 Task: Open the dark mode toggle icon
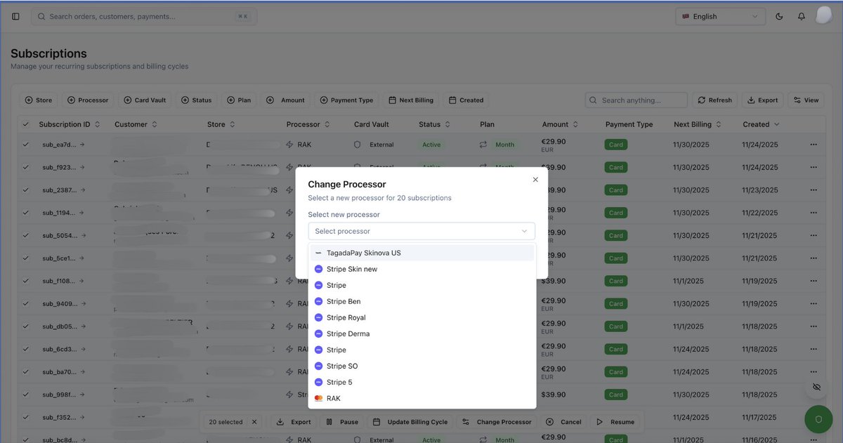pos(778,15)
